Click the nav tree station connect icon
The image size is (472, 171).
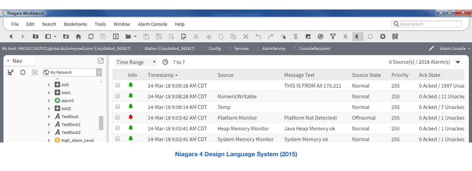11,72
